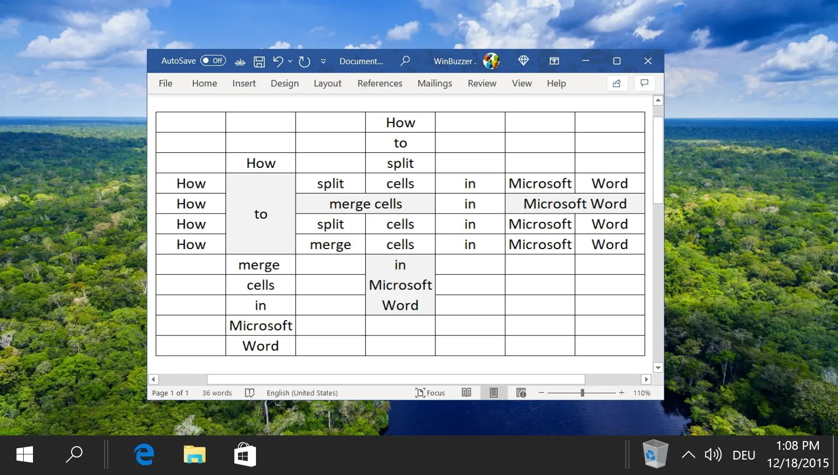The image size is (838, 475).
Task: Toggle Print Layout view
Action: click(x=493, y=393)
